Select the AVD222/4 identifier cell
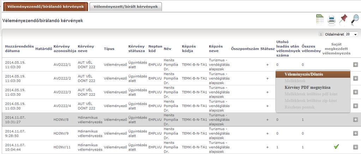Viewport: 361px width, 154px height. [x=62, y=106]
